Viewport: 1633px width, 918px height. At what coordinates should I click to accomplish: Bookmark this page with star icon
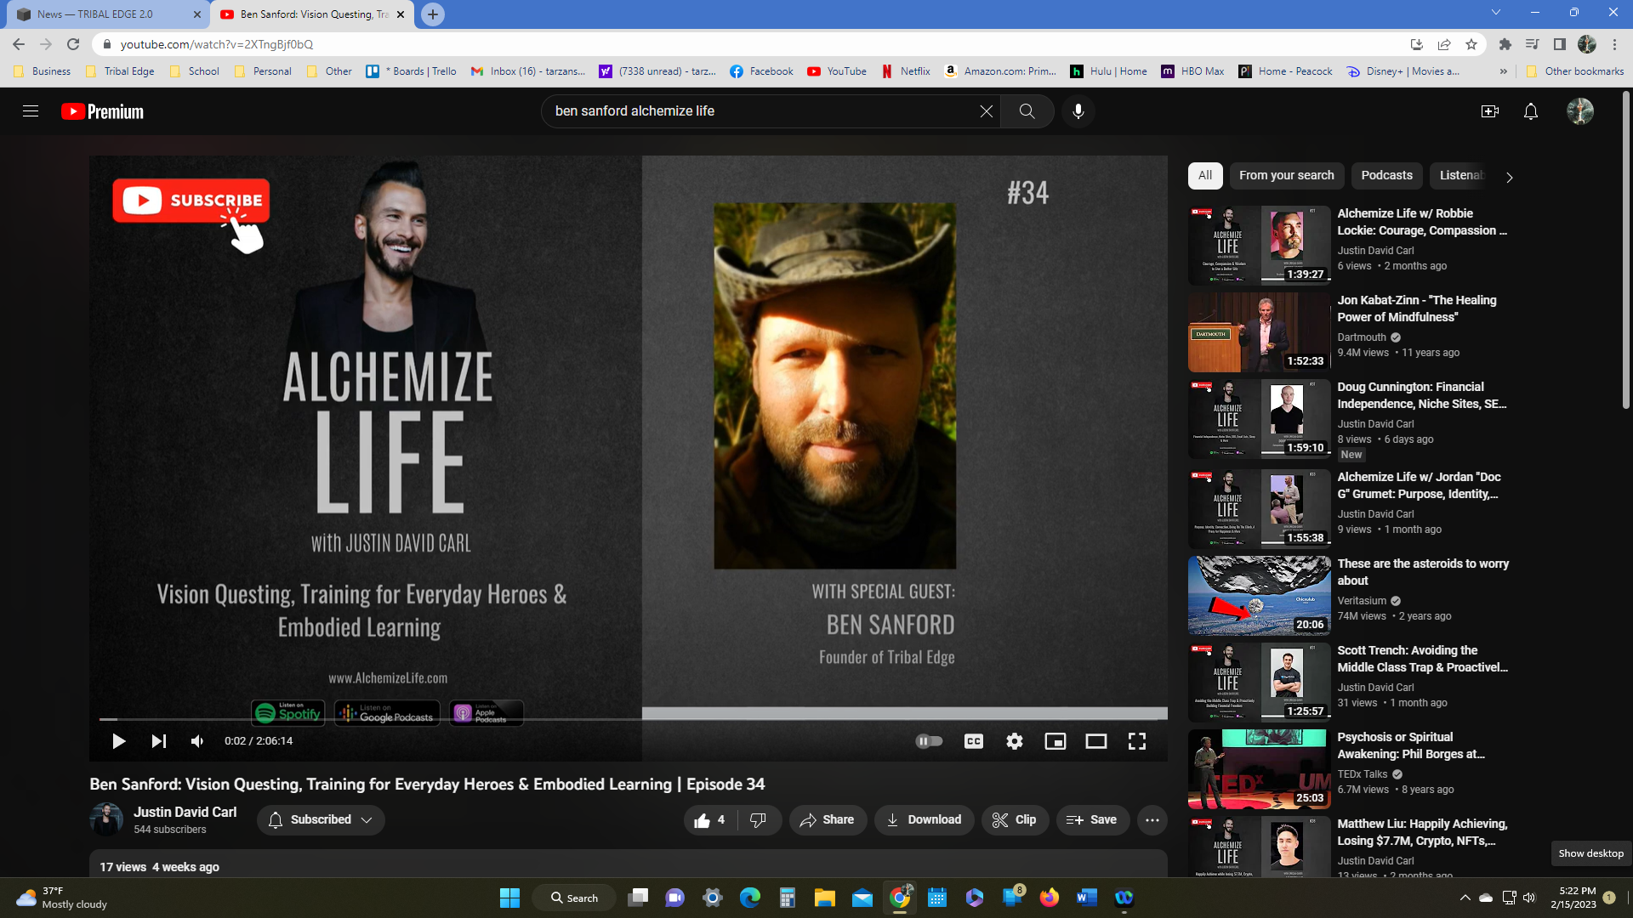pyautogui.click(x=1471, y=44)
